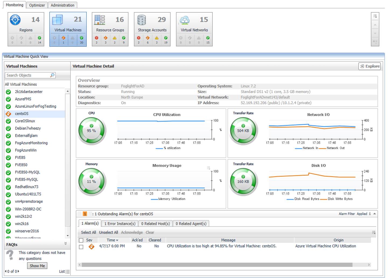Switch to the Optimizer tab

pos(37,5)
